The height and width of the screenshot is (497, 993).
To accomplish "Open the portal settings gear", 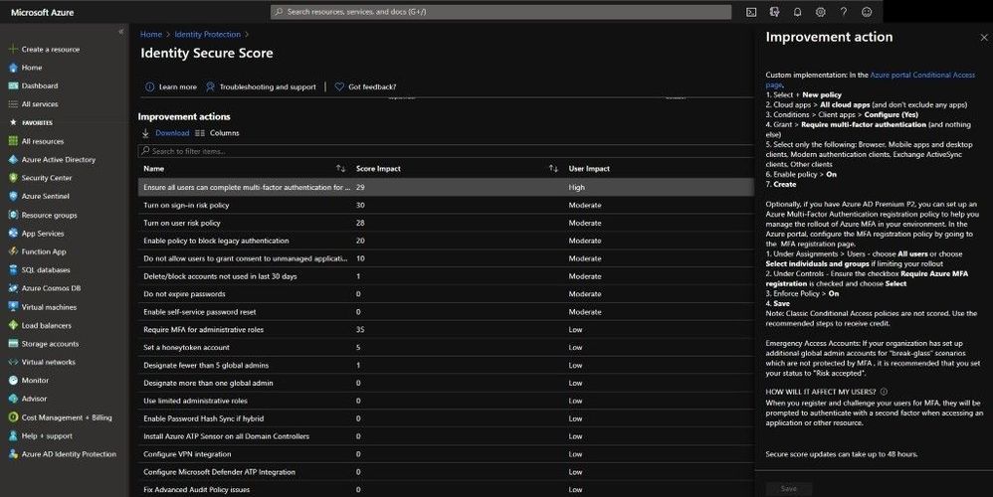I will tap(820, 12).
